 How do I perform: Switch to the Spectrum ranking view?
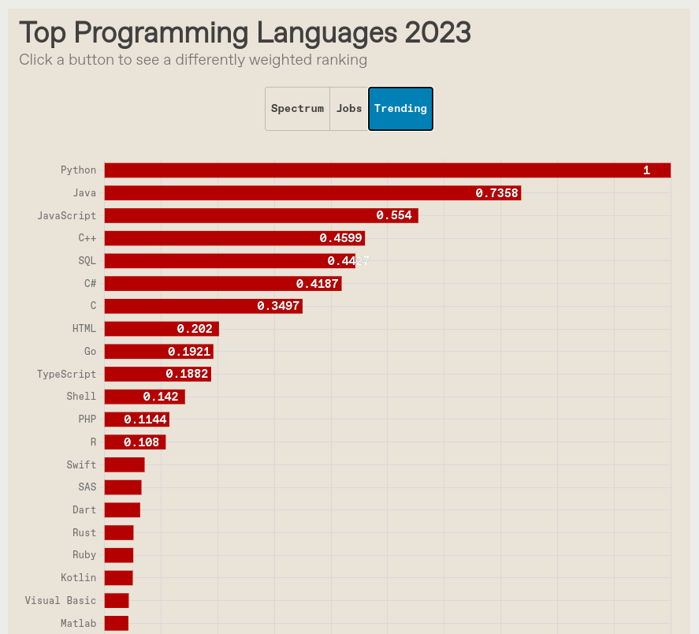tap(297, 108)
